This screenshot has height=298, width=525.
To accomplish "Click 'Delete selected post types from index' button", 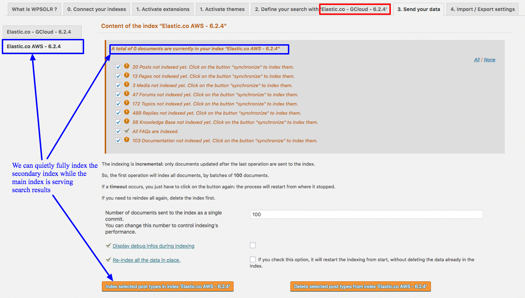I will coord(360,287).
